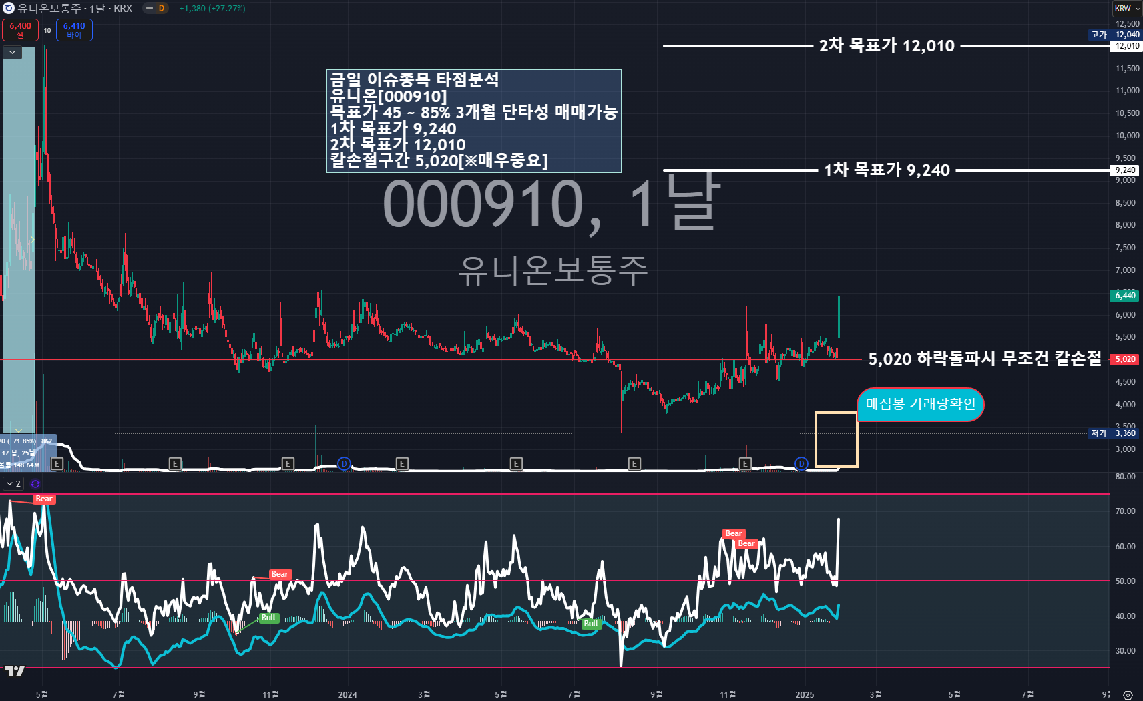Open the KRW currency dropdown
The width and height of the screenshot is (1143, 701).
(x=1127, y=9)
